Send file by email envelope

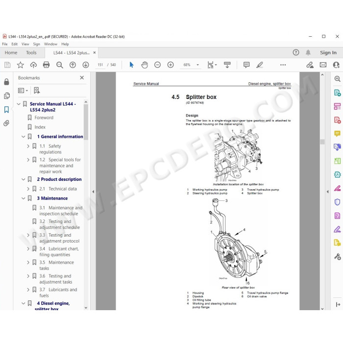tap(323, 65)
